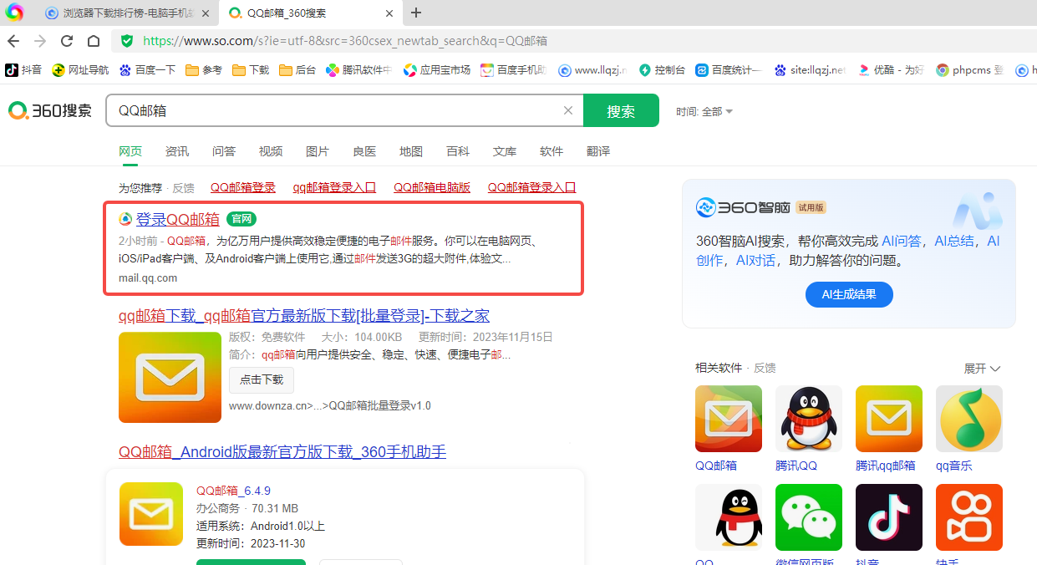The height and width of the screenshot is (565, 1037).
Task: Switch to the 图片 search tab
Action: [x=318, y=151]
